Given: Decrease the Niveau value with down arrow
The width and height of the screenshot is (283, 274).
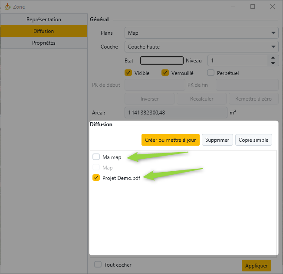Looking at the screenshot, I should pos(273,63).
